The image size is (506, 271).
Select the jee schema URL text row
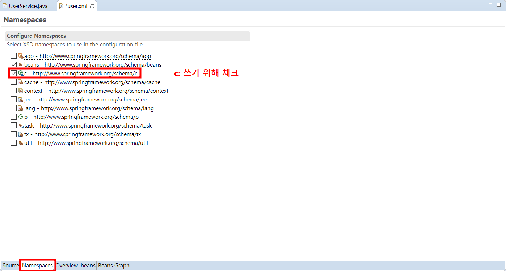click(85, 100)
